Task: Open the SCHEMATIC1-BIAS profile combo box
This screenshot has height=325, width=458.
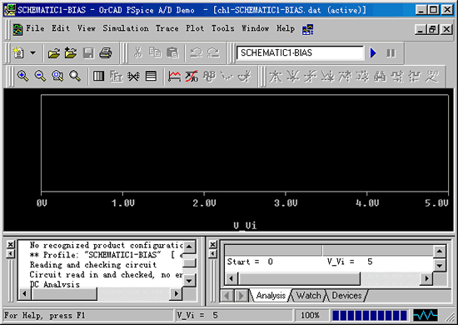Action: (x=301, y=52)
